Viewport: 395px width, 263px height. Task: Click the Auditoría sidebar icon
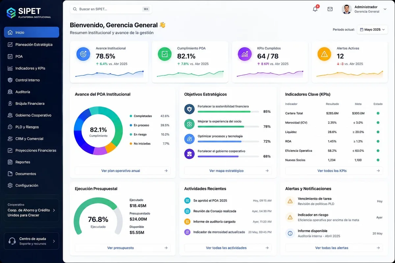pos(10,92)
